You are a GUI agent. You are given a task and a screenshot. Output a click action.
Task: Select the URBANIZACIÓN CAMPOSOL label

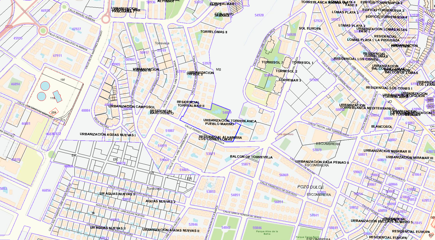132,107
